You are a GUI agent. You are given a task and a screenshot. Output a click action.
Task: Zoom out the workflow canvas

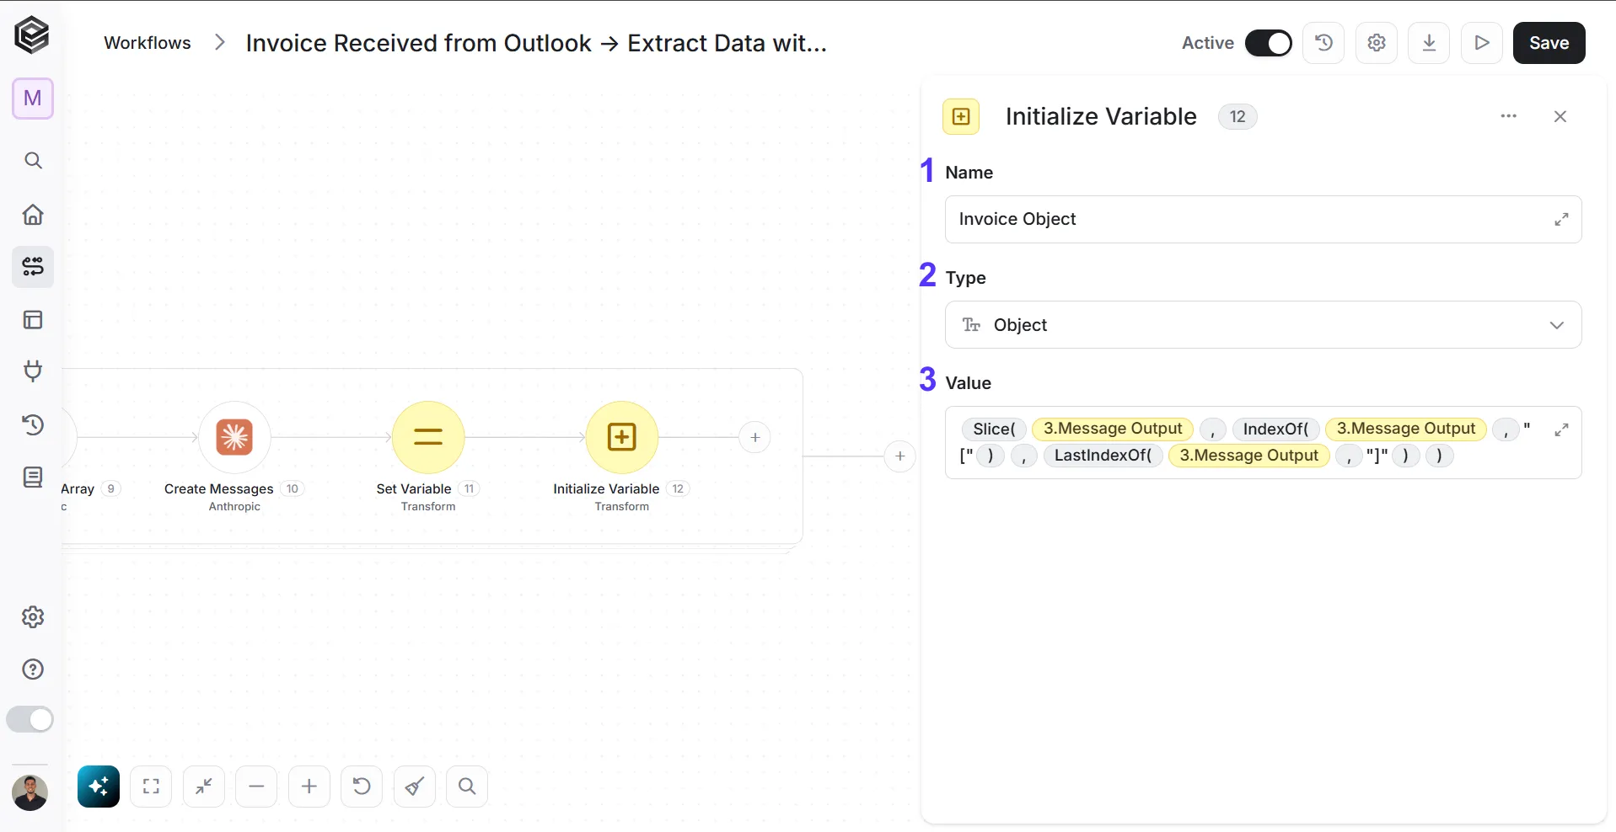[257, 787]
